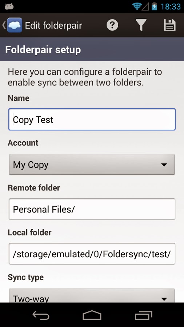Screen dimensions: 184x327
Task: Tap the Folderpair setup header
Action: (x=92, y=49)
